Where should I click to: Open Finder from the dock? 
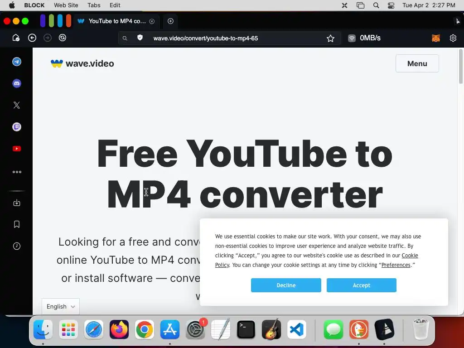(x=43, y=329)
